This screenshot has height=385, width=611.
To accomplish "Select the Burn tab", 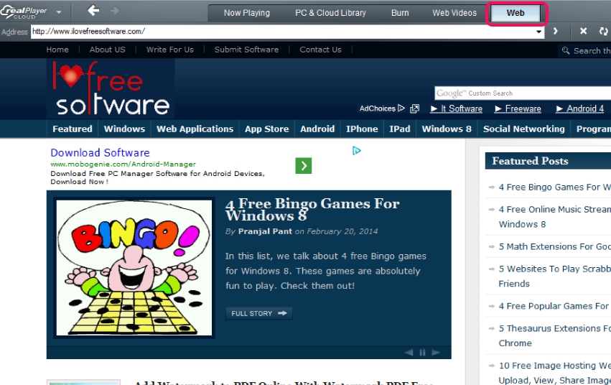I will click(x=400, y=13).
